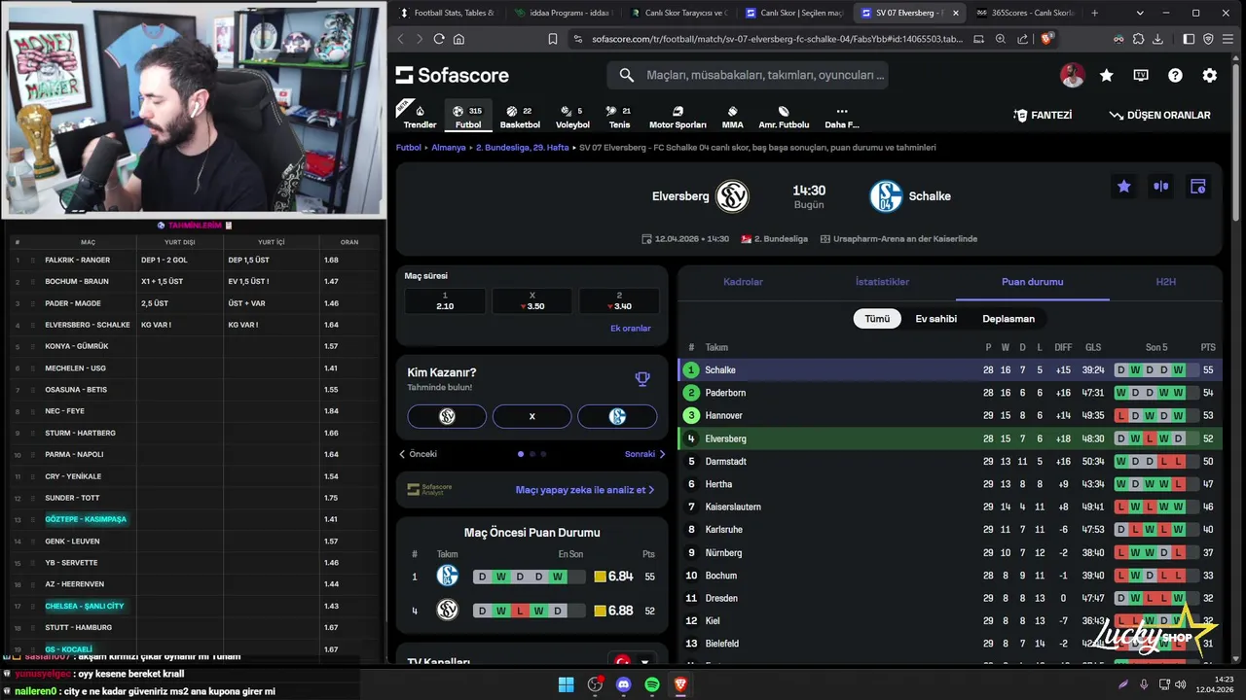1246x700 pixels.
Task: Open FANTEZİ link
Action: click(1043, 115)
